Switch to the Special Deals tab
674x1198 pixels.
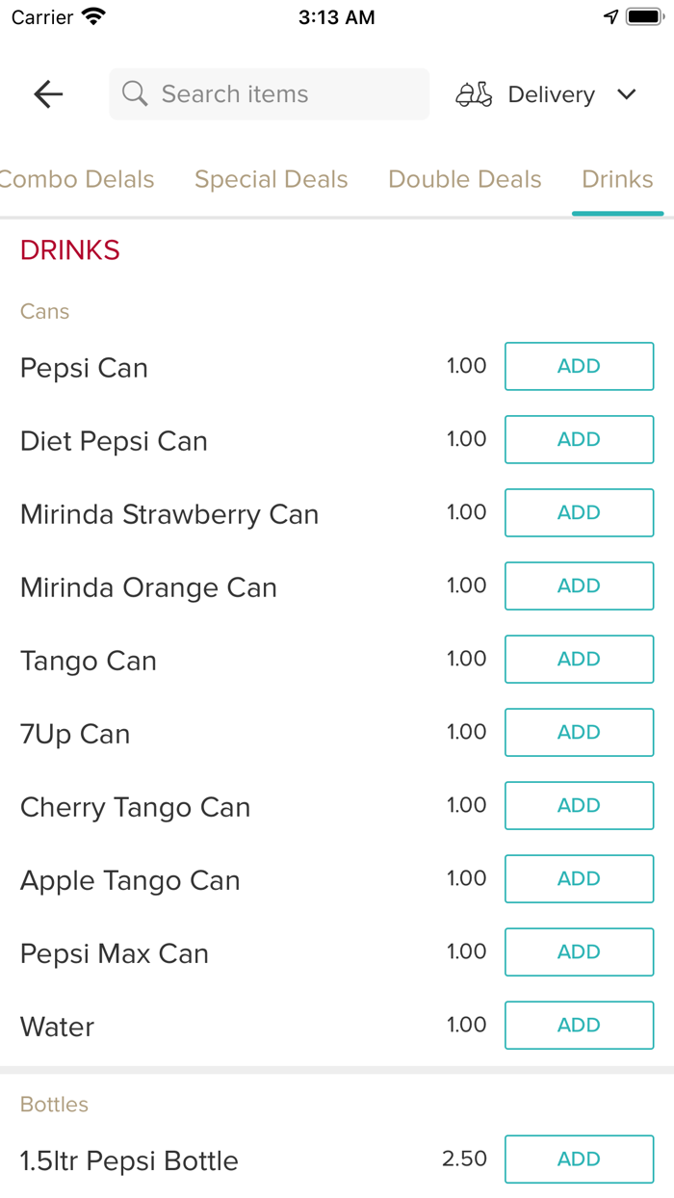click(x=271, y=179)
